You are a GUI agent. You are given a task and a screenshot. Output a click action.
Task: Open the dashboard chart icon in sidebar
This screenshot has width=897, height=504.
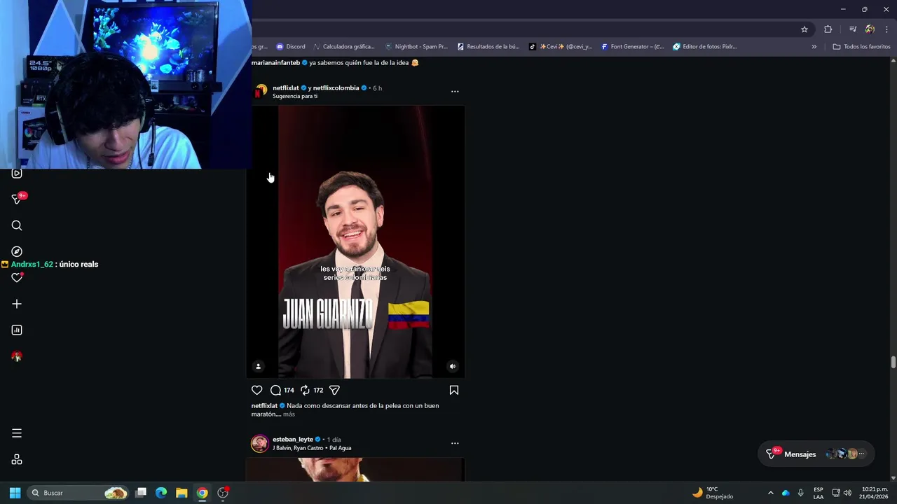[x=17, y=330]
